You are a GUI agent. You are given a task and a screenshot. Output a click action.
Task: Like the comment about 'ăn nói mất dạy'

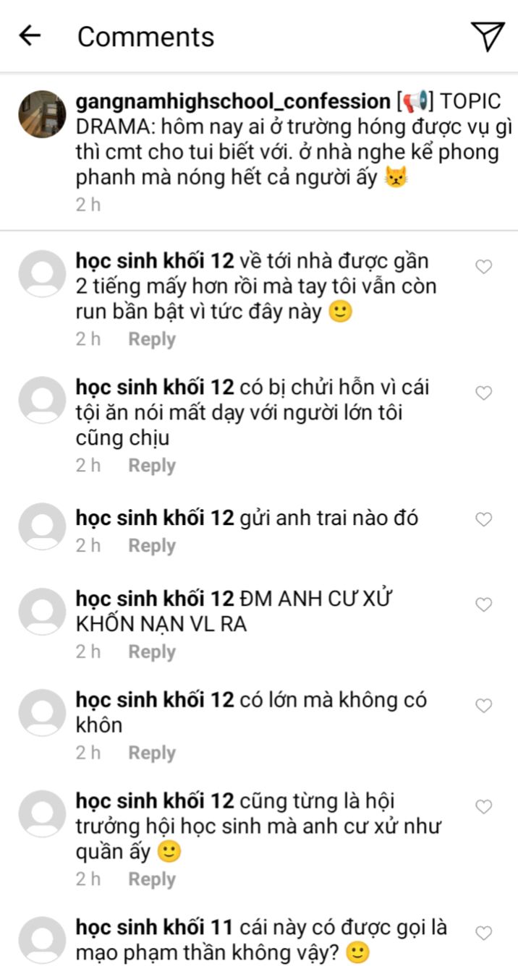[x=483, y=393]
